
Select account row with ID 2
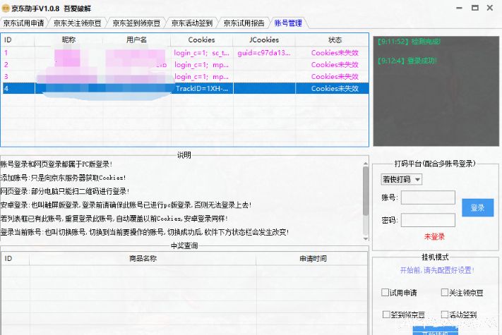(186, 65)
